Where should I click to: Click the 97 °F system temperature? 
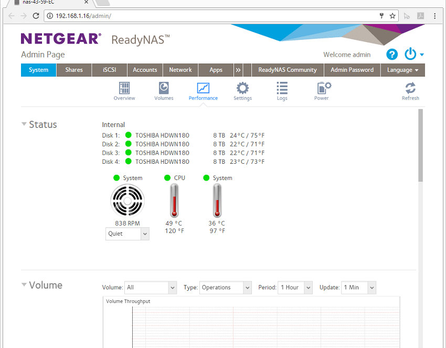click(x=217, y=231)
